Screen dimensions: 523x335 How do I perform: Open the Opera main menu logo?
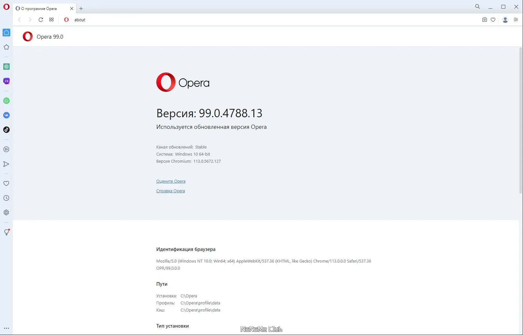[x=6, y=7]
